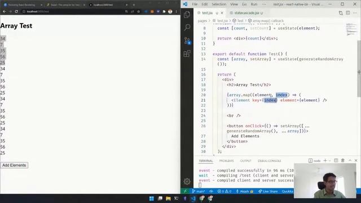Open the Edit menu in VS Code
This screenshot has height=203, width=361.
204,4
